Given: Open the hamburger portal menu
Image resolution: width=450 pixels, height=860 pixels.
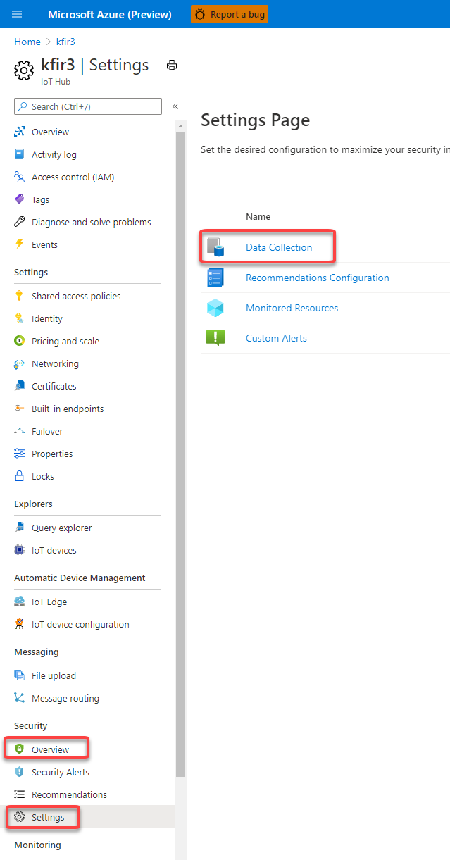Looking at the screenshot, I should pos(17,14).
